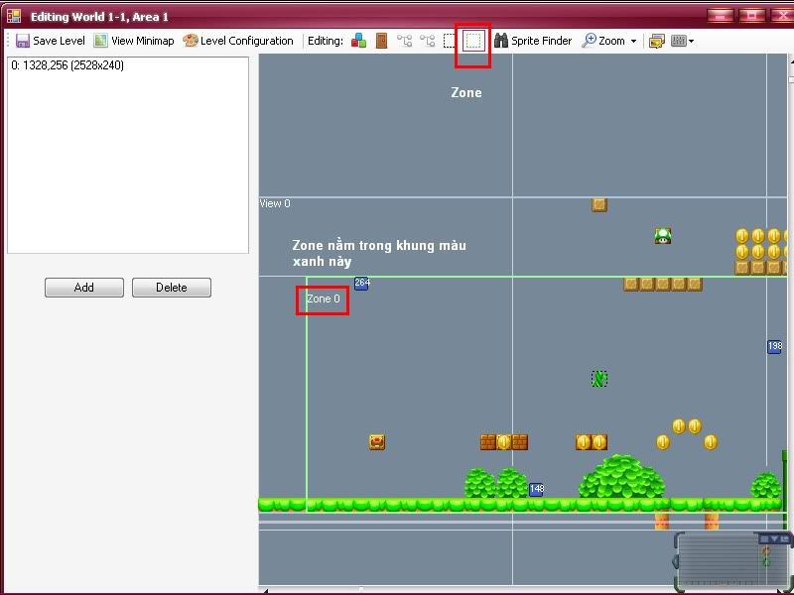Click the Add button
The width and height of the screenshot is (794, 595).
(x=84, y=288)
